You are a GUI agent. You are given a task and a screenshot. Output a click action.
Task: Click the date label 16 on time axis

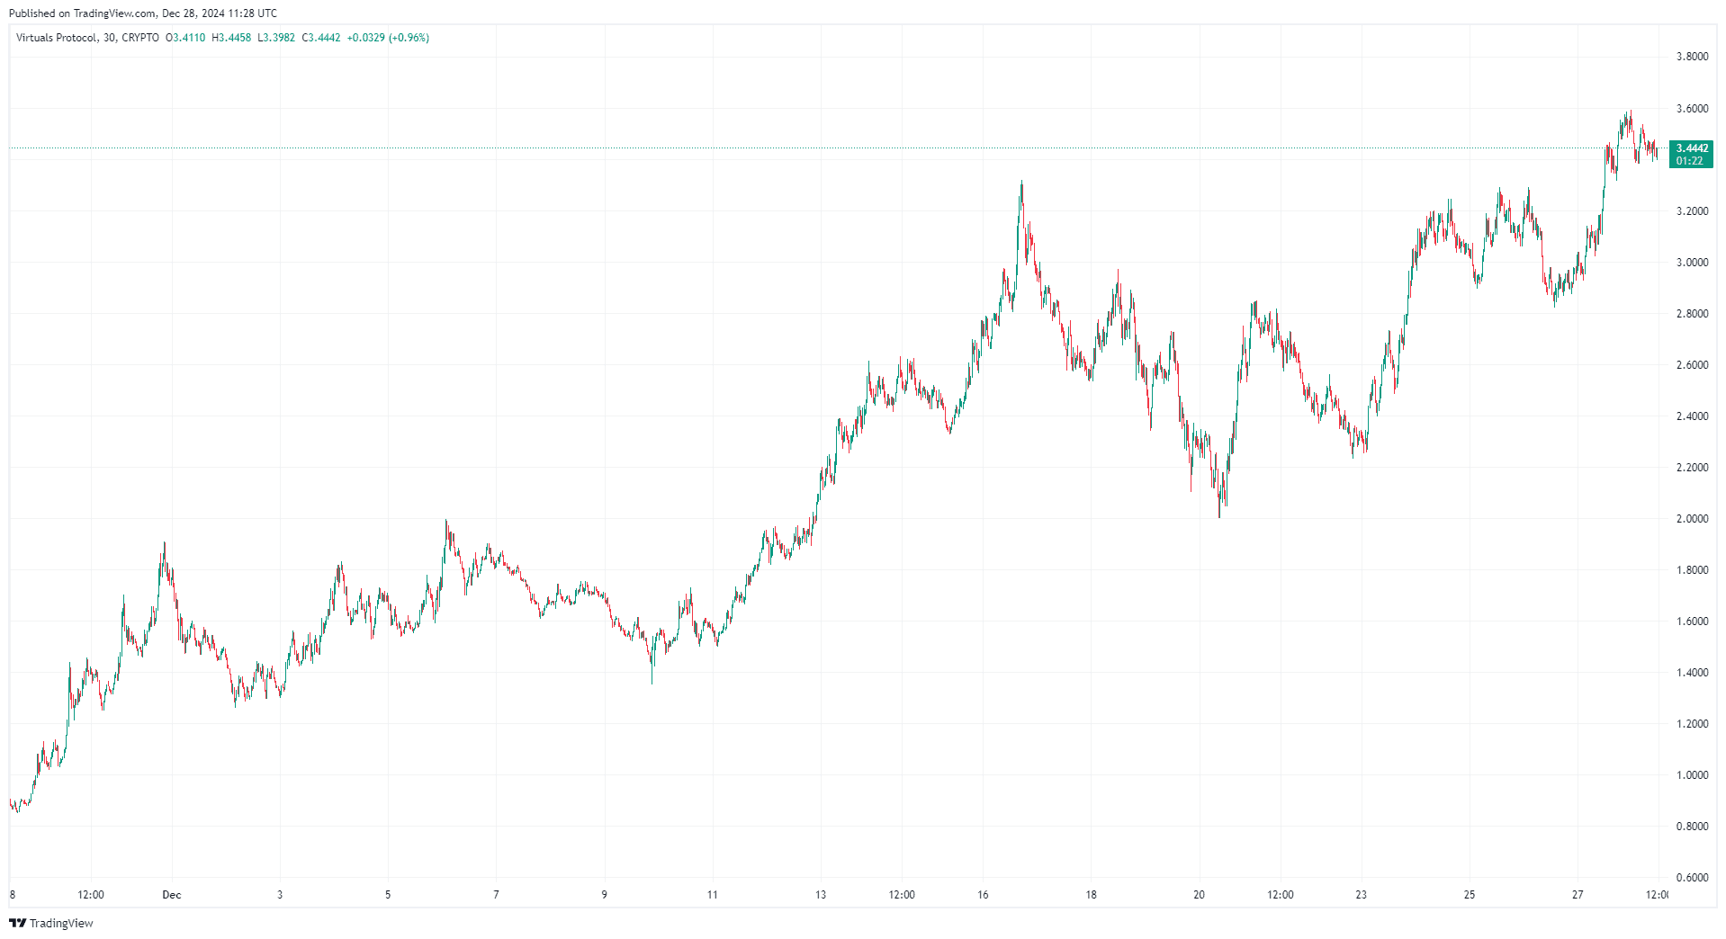click(983, 895)
